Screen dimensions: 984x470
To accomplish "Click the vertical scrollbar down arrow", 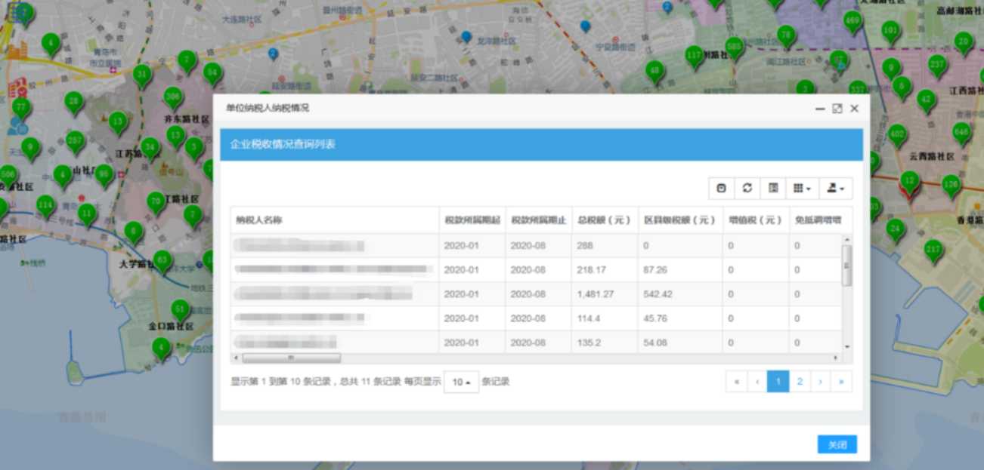I will [x=847, y=346].
